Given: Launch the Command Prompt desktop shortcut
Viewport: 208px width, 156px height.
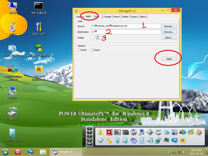Looking at the screenshot, I should pos(39,8).
